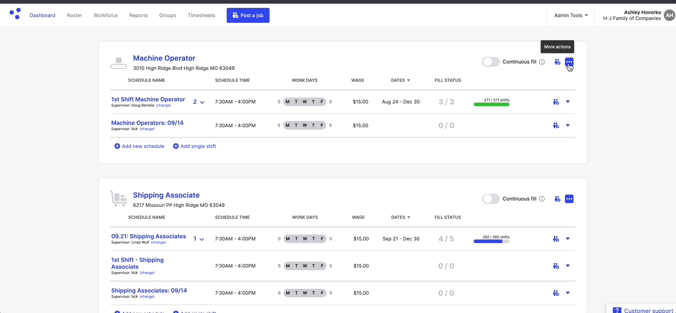Viewport: 676px width, 313px height.
Task: Click the 4 / 5 fill status value
Action: 446,239
